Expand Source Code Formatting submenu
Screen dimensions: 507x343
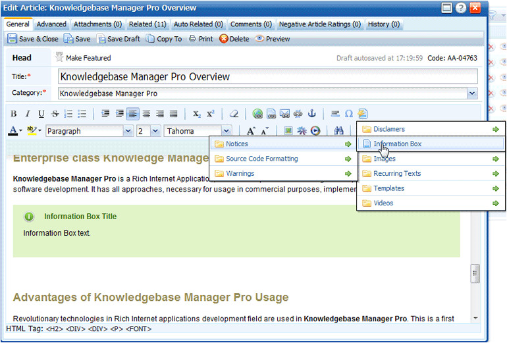[284, 159]
